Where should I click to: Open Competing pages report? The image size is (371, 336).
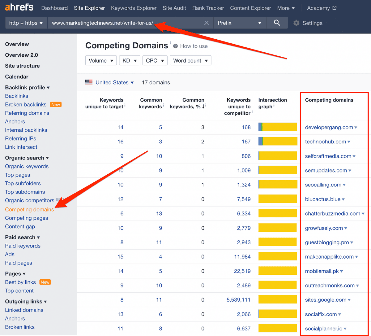pos(27,218)
